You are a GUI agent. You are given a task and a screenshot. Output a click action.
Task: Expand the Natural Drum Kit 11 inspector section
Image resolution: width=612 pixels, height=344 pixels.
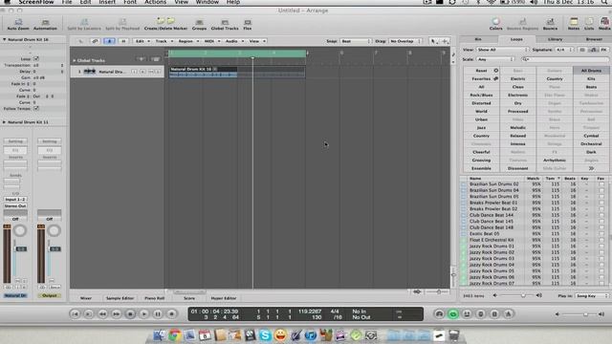click(4, 122)
